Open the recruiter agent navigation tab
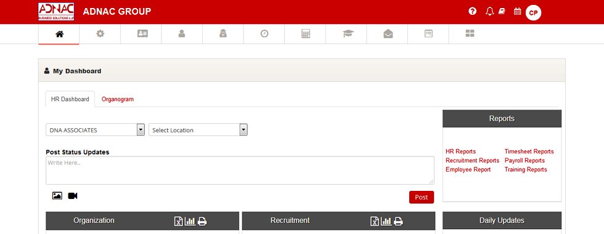Image resolution: width=604 pixels, height=234 pixels. 223,34
